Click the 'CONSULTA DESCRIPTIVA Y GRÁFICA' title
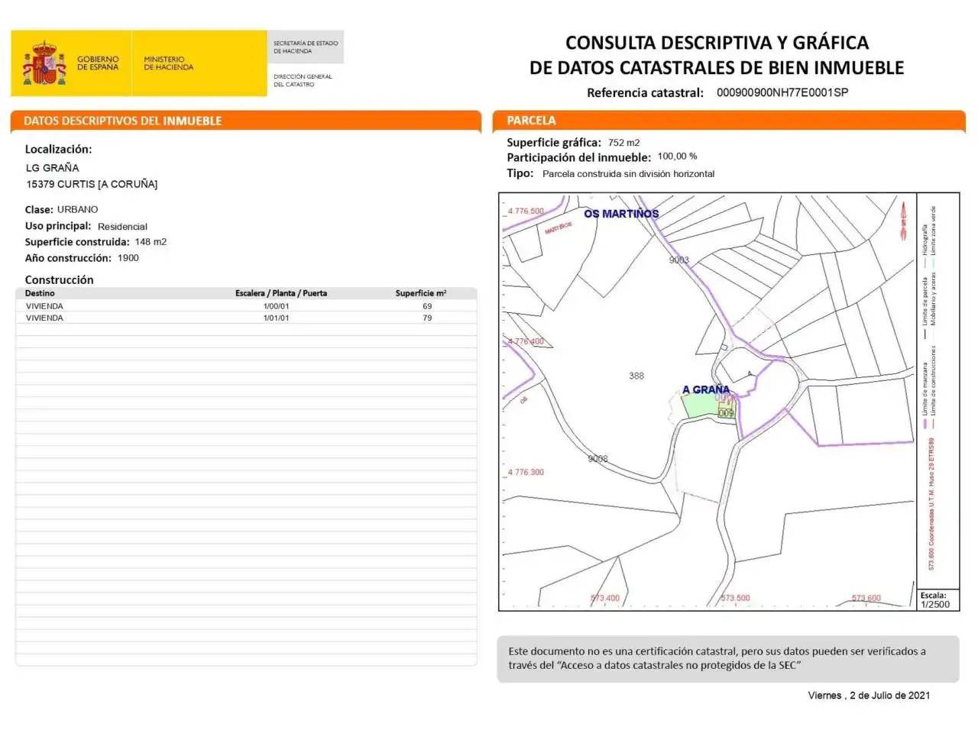This screenshot has height=733, width=978. point(717,43)
